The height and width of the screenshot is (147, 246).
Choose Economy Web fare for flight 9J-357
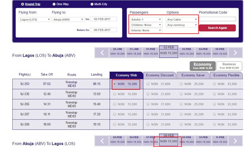pyautogui.click(x=115, y=114)
